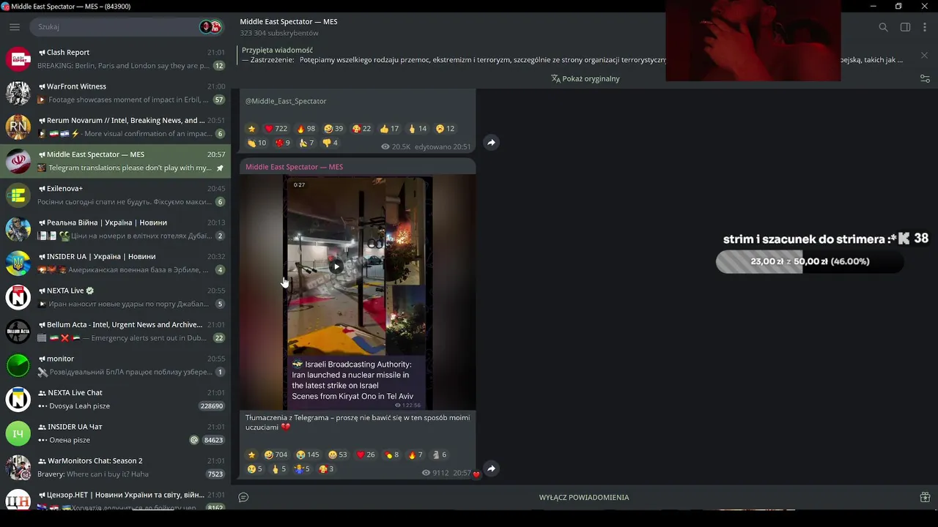The height and width of the screenshot is (527, 938).
Task: Toggle the thumbs up 17 reaction
Action: [389, 129]
